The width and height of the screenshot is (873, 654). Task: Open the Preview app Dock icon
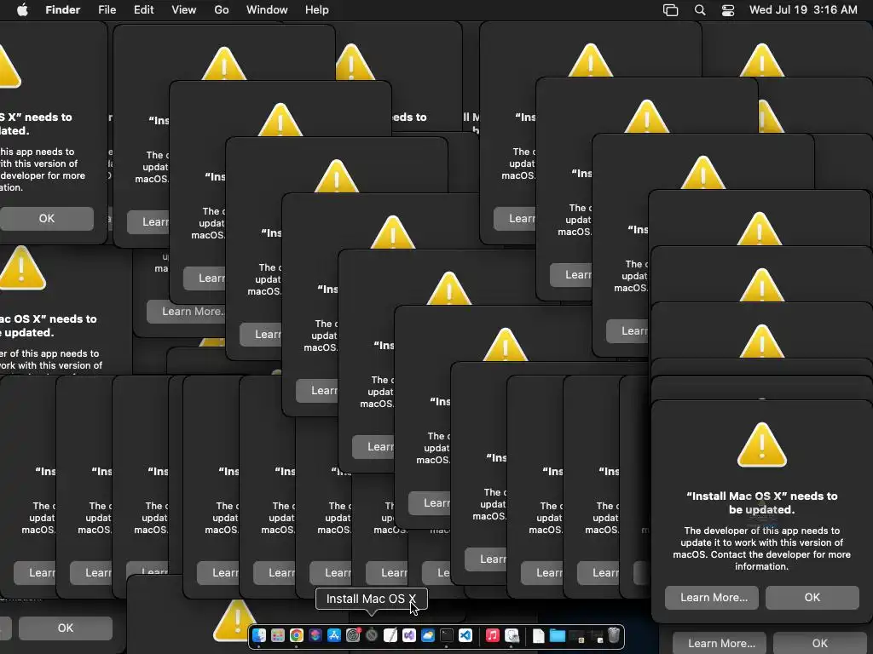[x=512, y=635]
